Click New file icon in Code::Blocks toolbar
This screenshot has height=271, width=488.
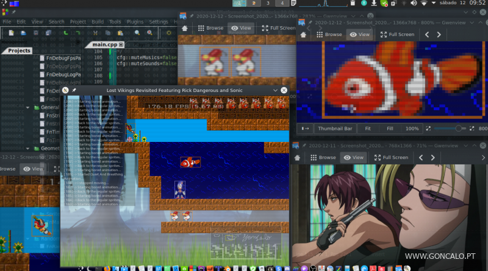coord(12,33)
